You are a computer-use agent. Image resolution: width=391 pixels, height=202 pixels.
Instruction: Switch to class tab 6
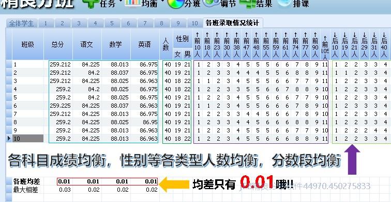(128, 23)
